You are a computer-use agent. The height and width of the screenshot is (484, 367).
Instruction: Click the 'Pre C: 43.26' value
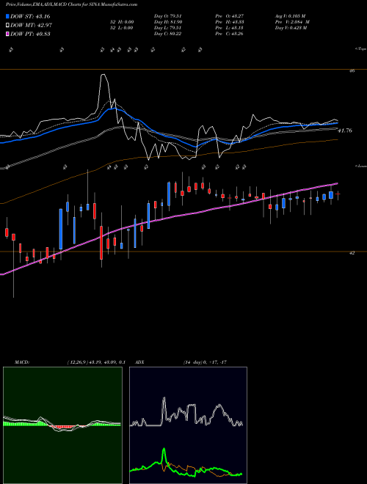230,34
